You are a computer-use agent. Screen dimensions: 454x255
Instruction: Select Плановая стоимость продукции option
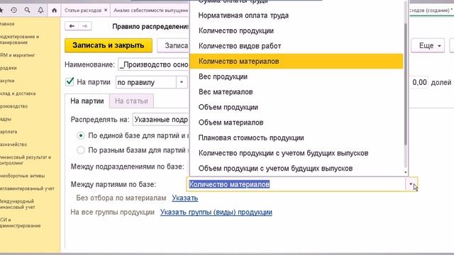[297, 138]
